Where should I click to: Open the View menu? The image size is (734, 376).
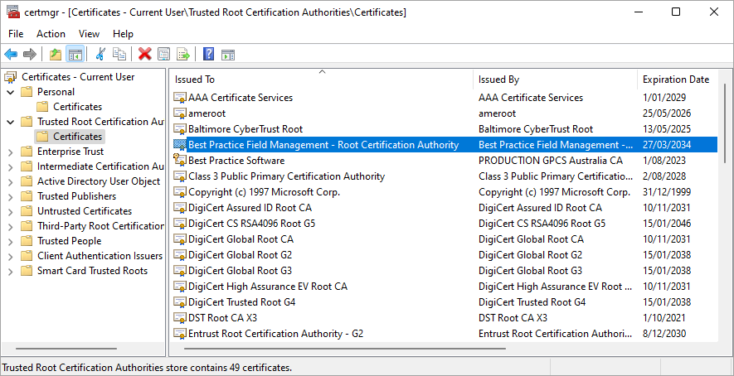[x=89, y=34]
